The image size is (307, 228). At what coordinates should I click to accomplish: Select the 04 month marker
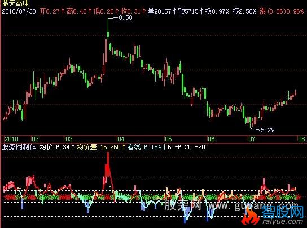121,139
